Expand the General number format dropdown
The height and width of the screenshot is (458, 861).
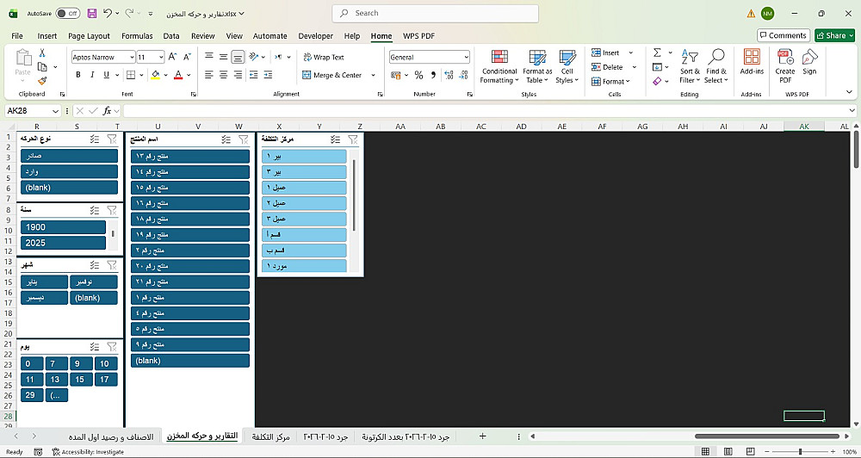(x=466, y=57)
